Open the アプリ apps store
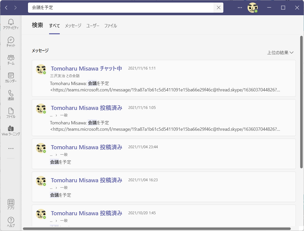304x231 pixels. pyautogui.click(x=11, y=205)
